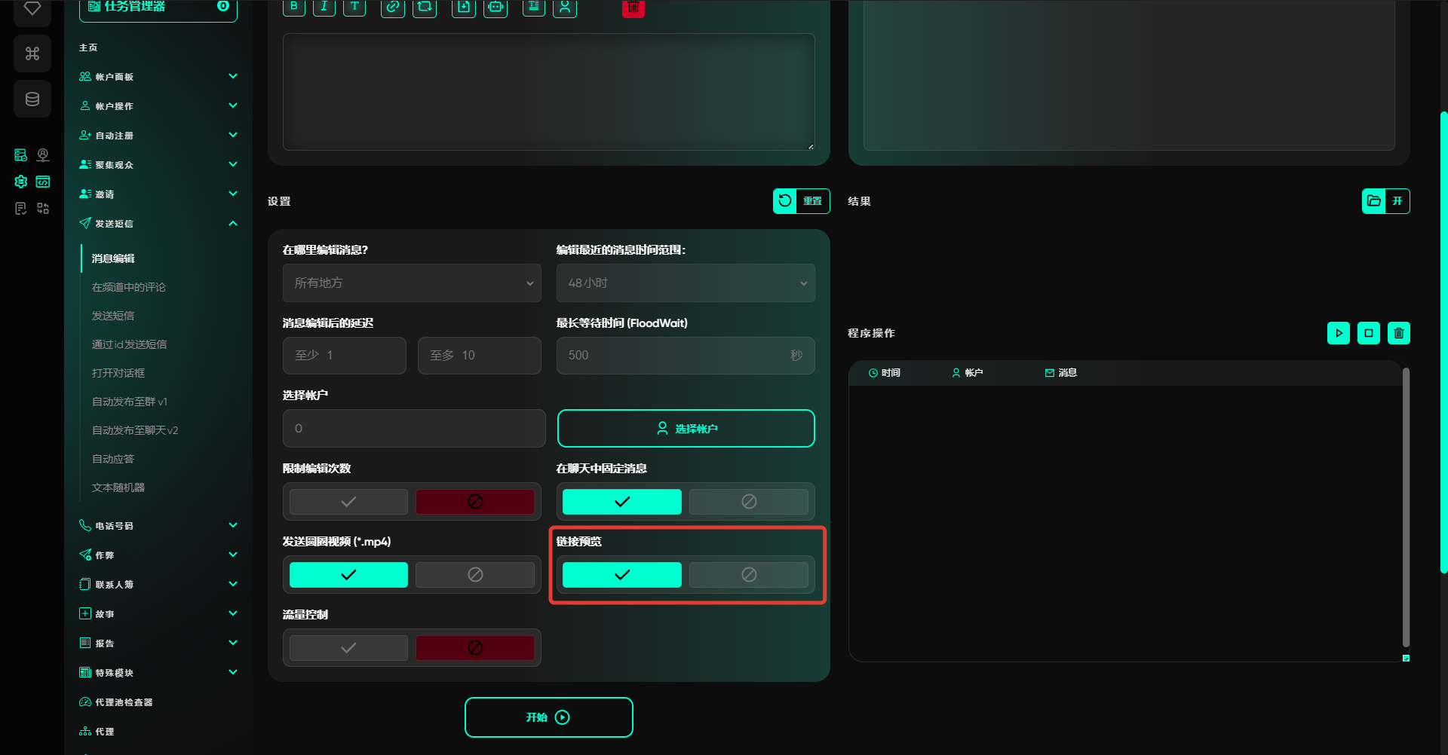Select 在频道中的评论 in the sidebar

129,287
